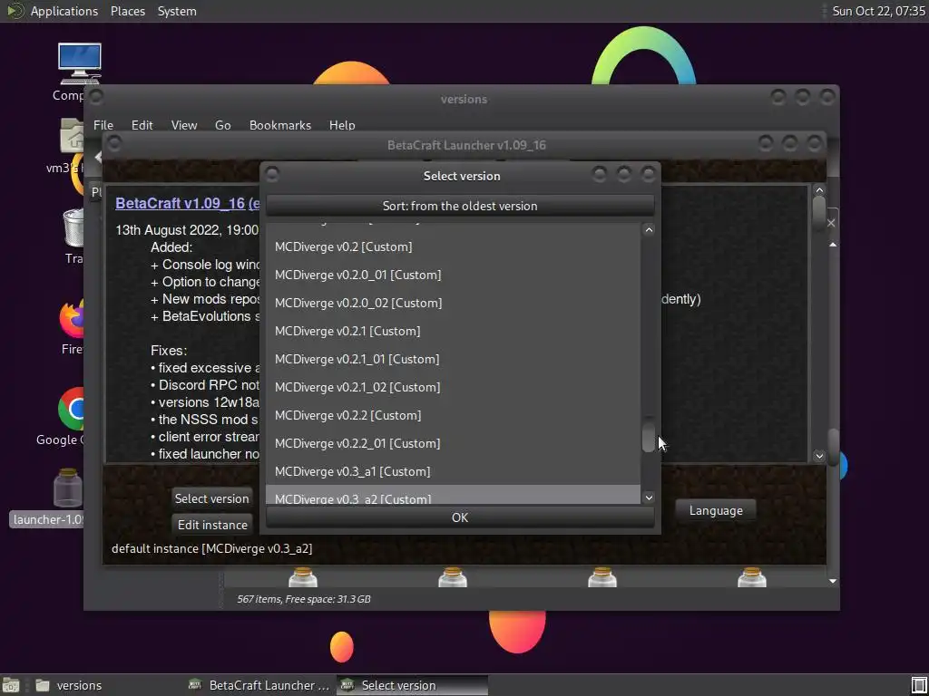
Task: Launch Firefox from desktop icon
Action: coord(71,320)
